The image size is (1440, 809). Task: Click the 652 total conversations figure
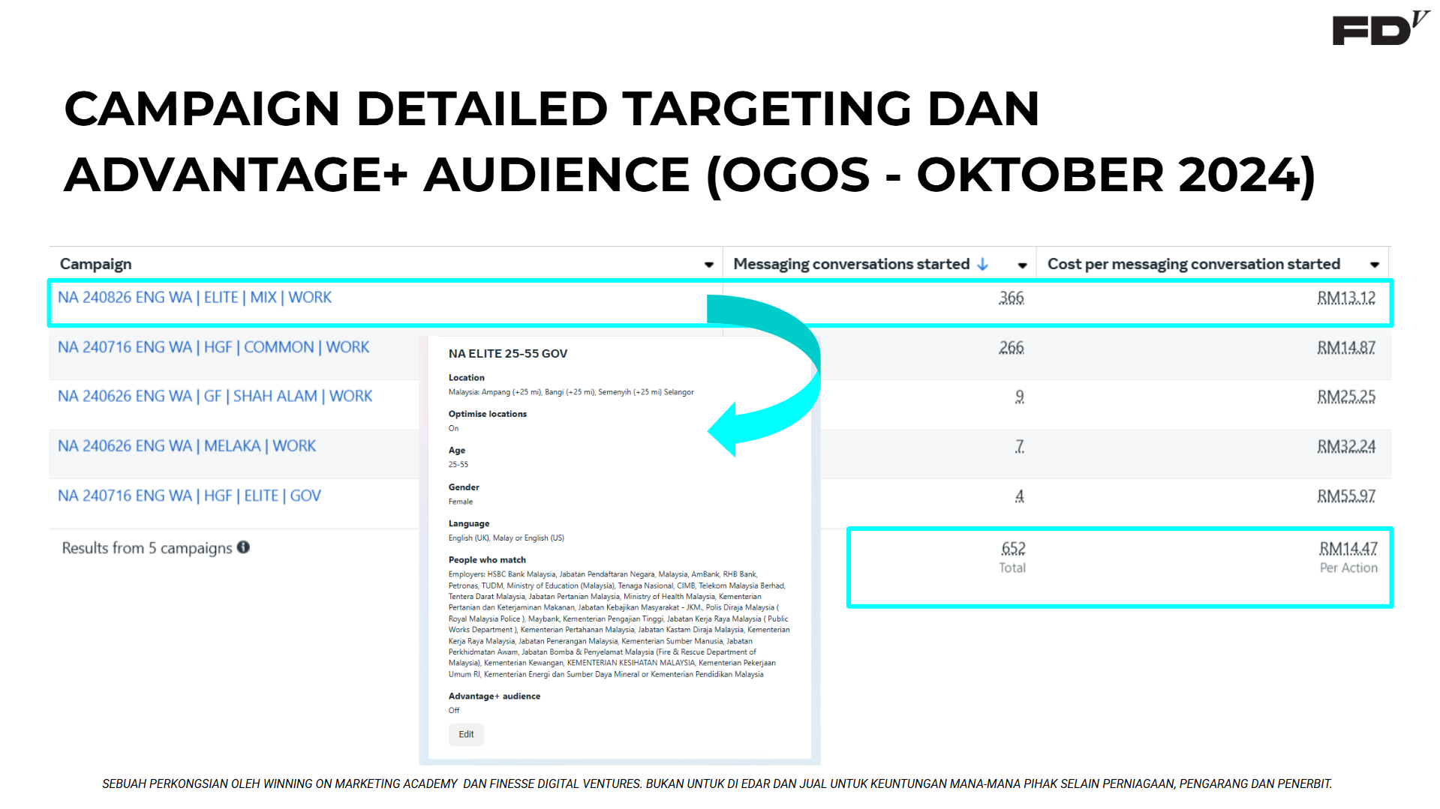[x=1012, y=549]
